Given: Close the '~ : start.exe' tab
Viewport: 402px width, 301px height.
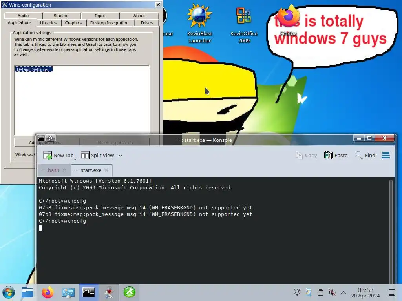Looking at the screenshot, I should (x=106, y=170).
